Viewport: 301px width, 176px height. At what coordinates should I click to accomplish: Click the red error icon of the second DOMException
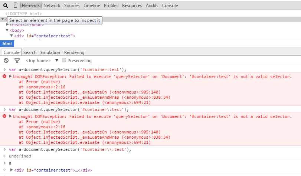(x=4, y=116)
